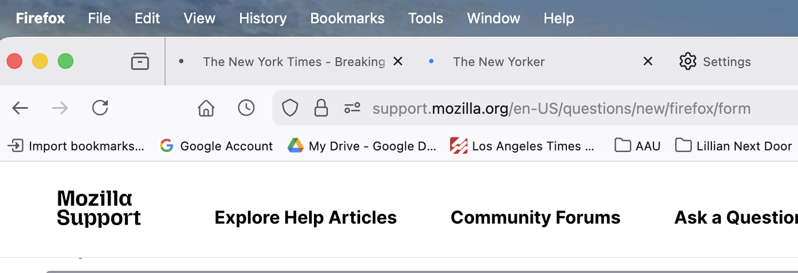
Task: Click the tracking protection shield icon
Action: pyautogui.click(x=290, y=108)
